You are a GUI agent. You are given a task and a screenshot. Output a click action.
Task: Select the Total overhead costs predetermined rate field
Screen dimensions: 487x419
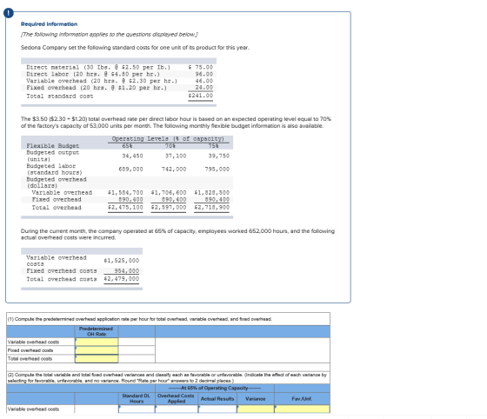pyautogui.click(x=97, y=358)
